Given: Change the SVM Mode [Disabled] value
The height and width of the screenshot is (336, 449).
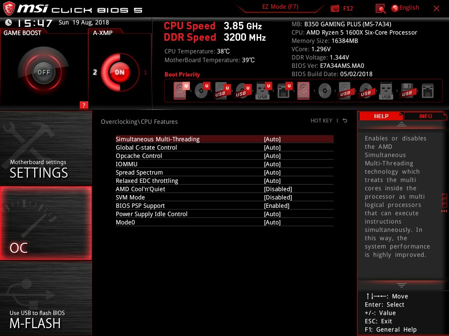Looking at the screenshot, I should [278, 197].
